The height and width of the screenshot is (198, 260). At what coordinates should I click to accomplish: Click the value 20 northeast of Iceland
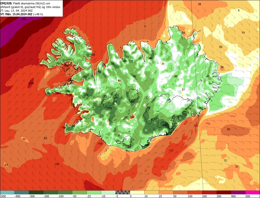point(221,47)
